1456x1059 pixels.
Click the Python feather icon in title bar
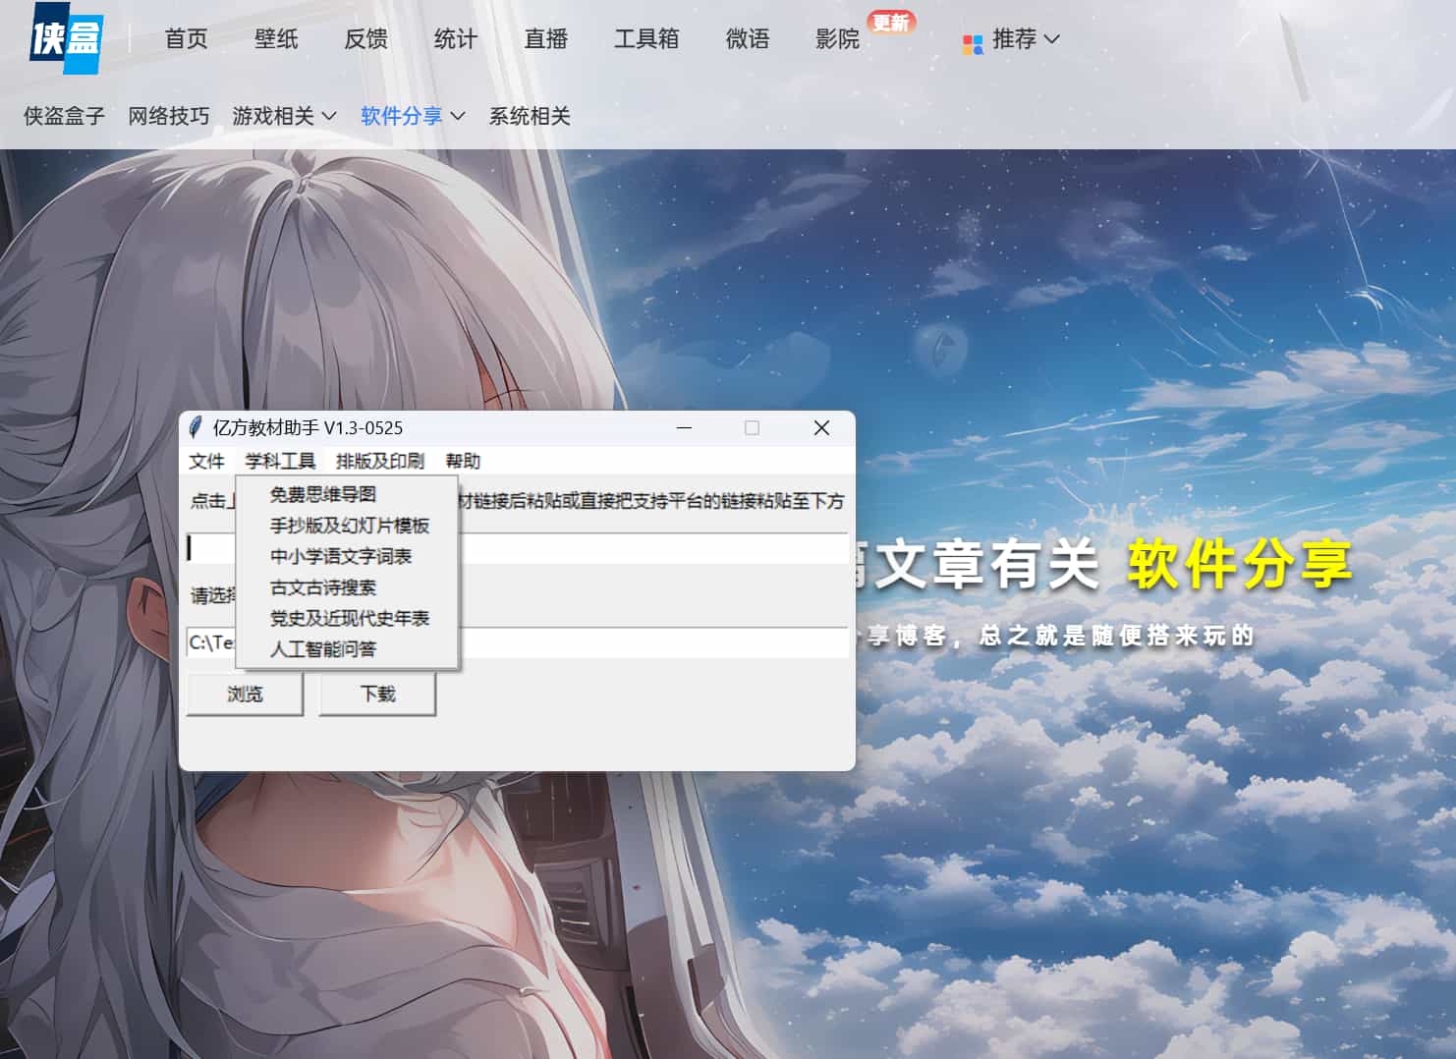click(196, 427)
